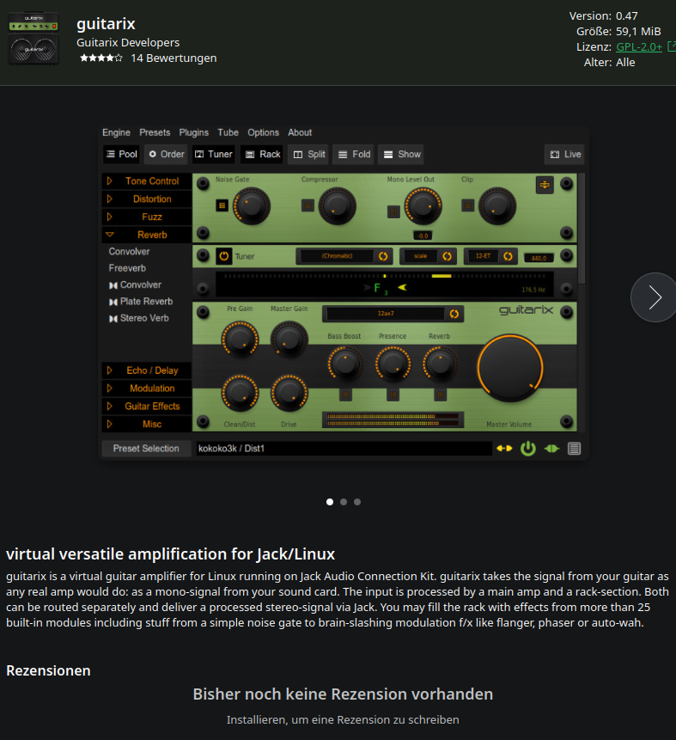Click the guitarix app icon
Viewport: 676px width, 740px height.
33,39
